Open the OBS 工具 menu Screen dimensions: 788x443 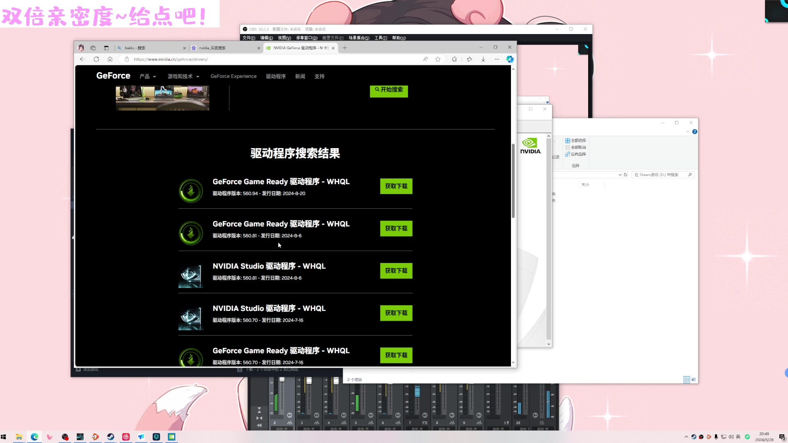click(380, 38)
